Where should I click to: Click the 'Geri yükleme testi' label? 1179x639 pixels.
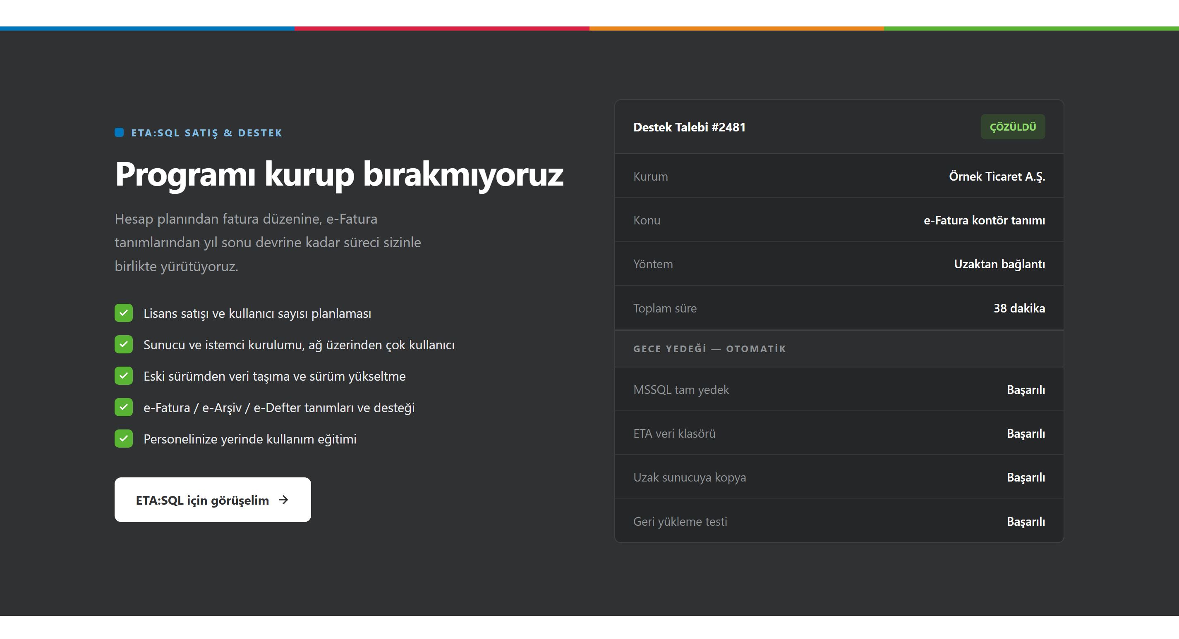680,522
